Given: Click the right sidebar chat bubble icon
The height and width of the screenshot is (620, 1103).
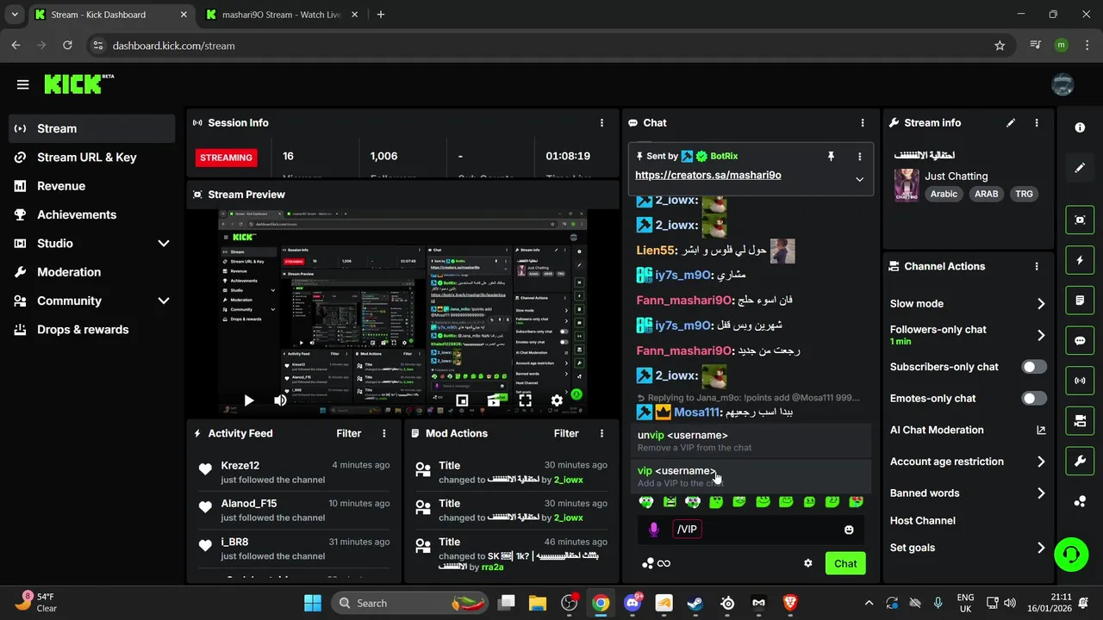Looking at the screenshot, I should (x=1080, y=340).
